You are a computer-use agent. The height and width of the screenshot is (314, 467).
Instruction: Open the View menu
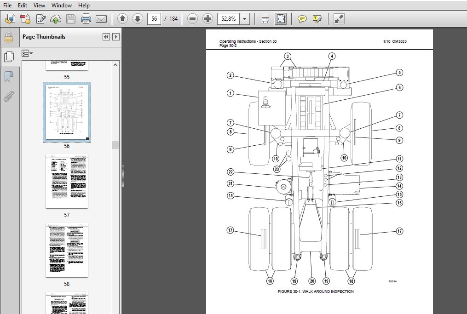[x=39, y=6]
